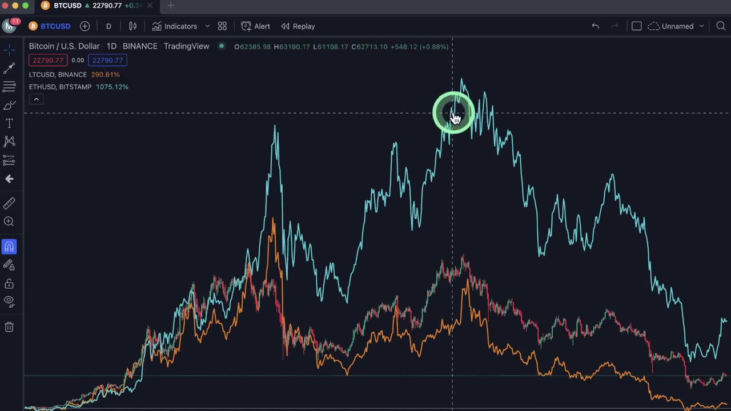Screen dimensions: 731x411
Task: Select the crosshair cursor tool
Action: point(9,50)
